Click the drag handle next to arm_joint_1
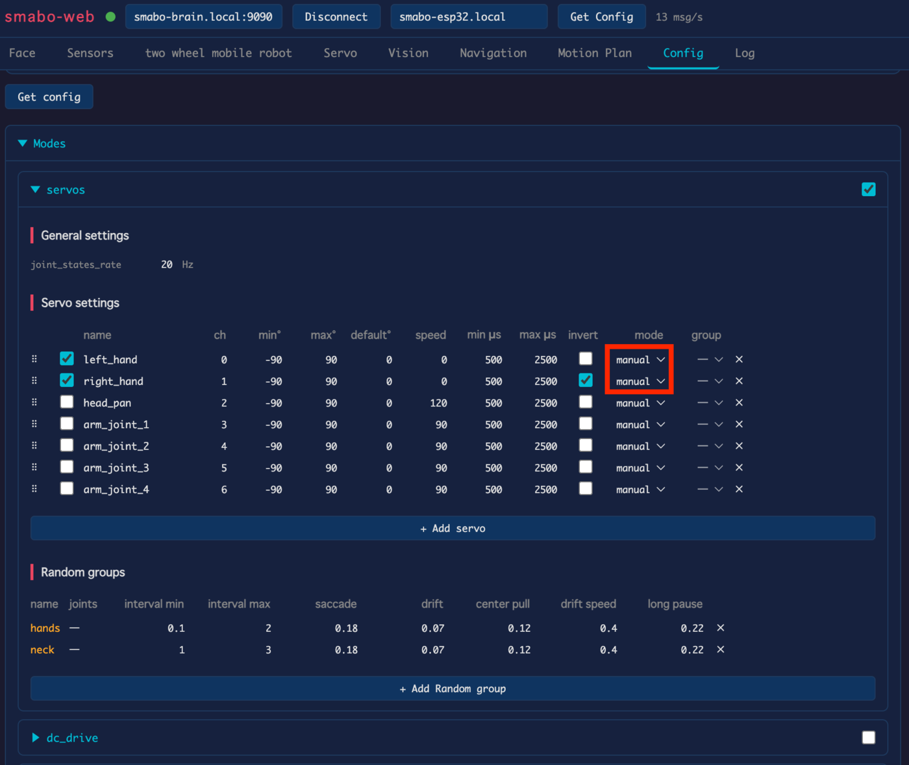This screenshot has width=909, height=765. [x=34, y=424]
